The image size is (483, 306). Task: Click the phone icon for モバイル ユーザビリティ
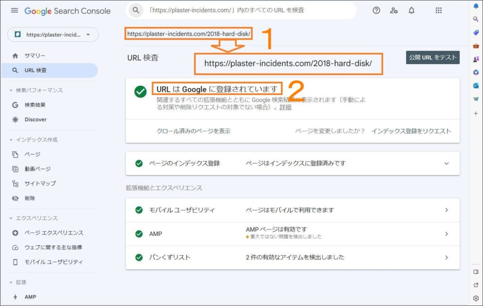coord(15,262)
